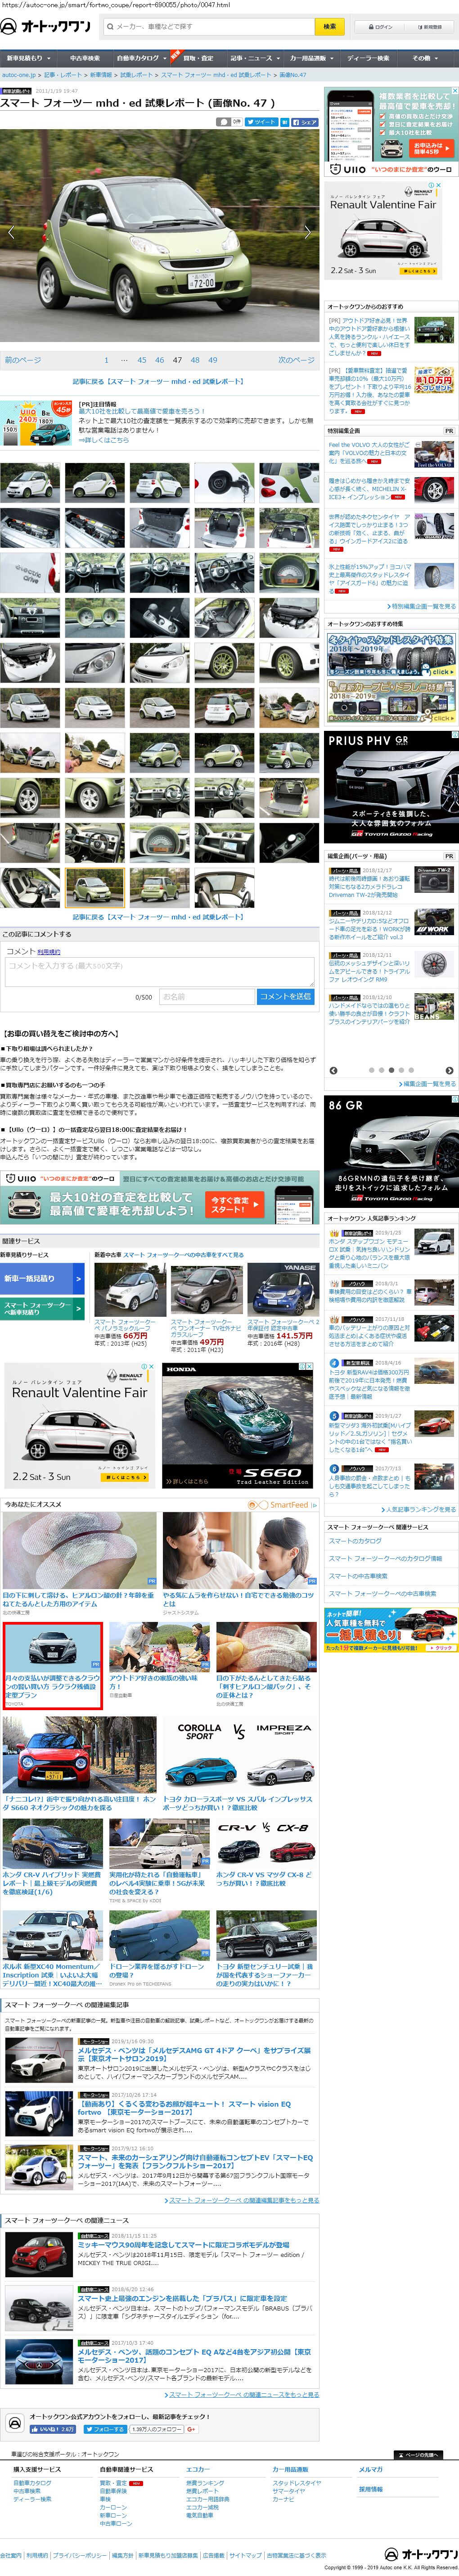The height and width of the screenshot is (2576, 459).
Task: Go back in parts carousel with the left arrow
Action: pos(333,1071)
